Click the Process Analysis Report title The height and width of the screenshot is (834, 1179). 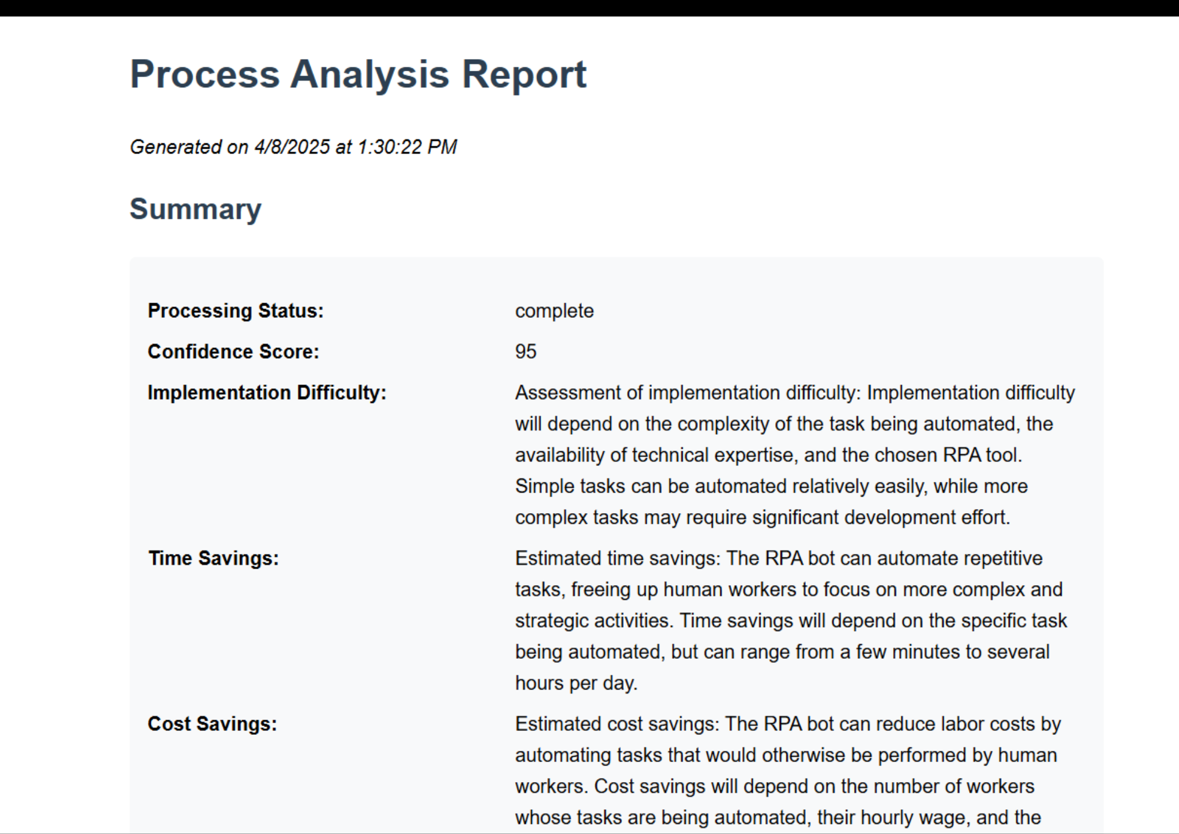click(358, 74)
